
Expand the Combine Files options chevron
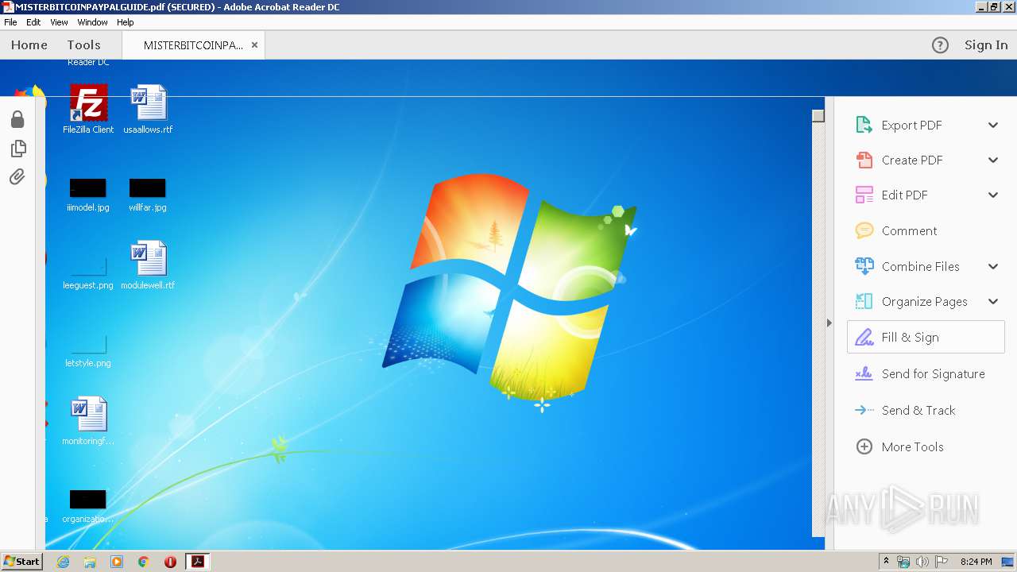point(993,266)
